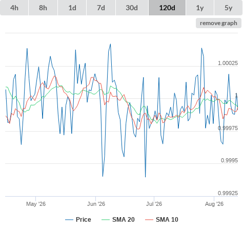Click the Jul '26 axis tick label

154,204
